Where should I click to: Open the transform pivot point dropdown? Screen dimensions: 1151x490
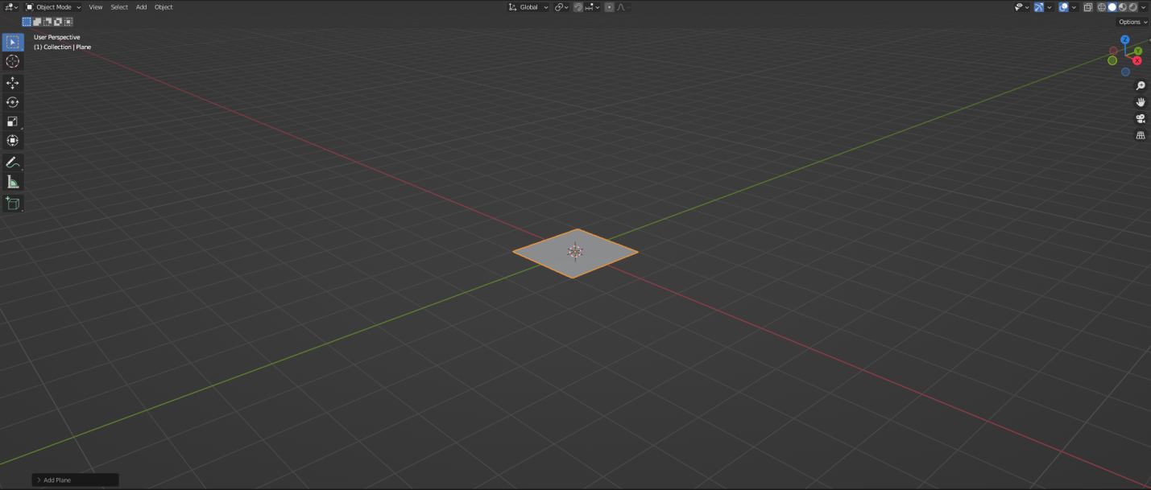[561, 7]
